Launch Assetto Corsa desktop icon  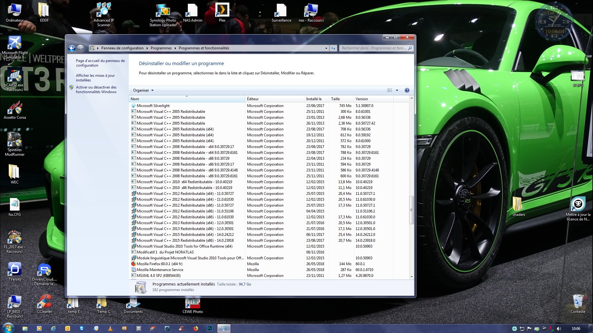click(x=15, y=110)
